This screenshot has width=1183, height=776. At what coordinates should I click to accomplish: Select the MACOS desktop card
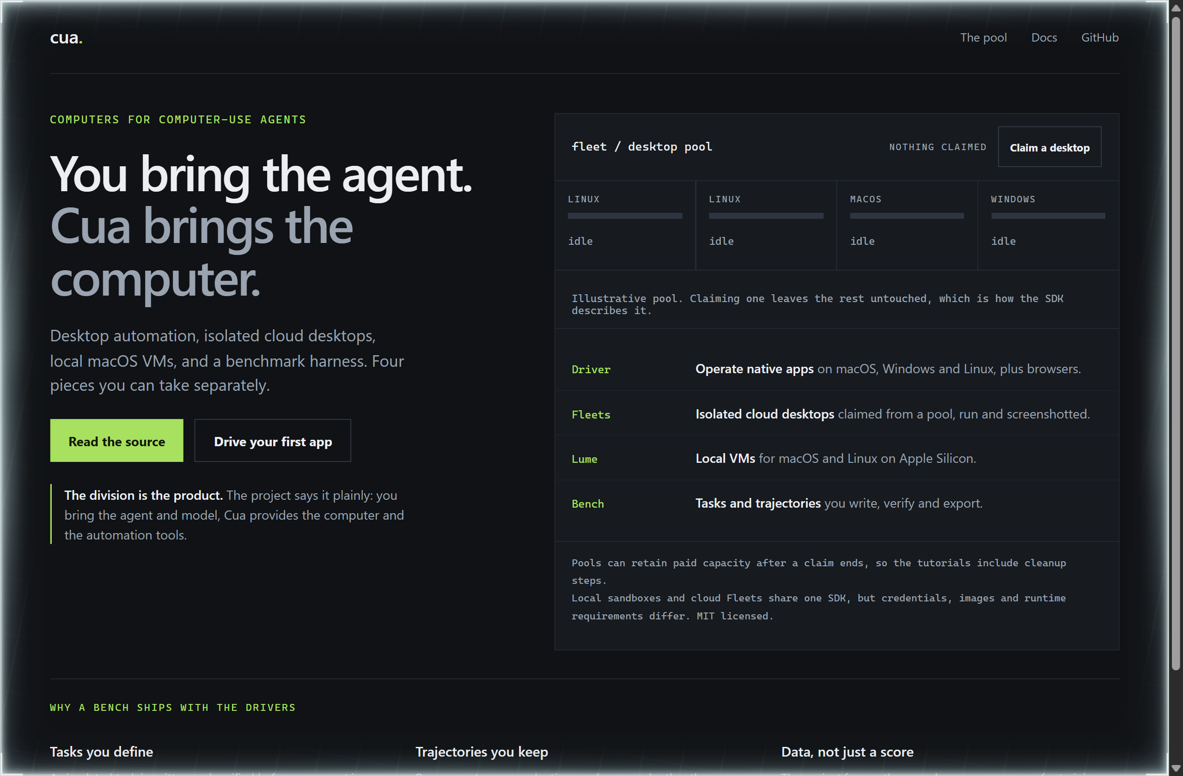[907, 225]
